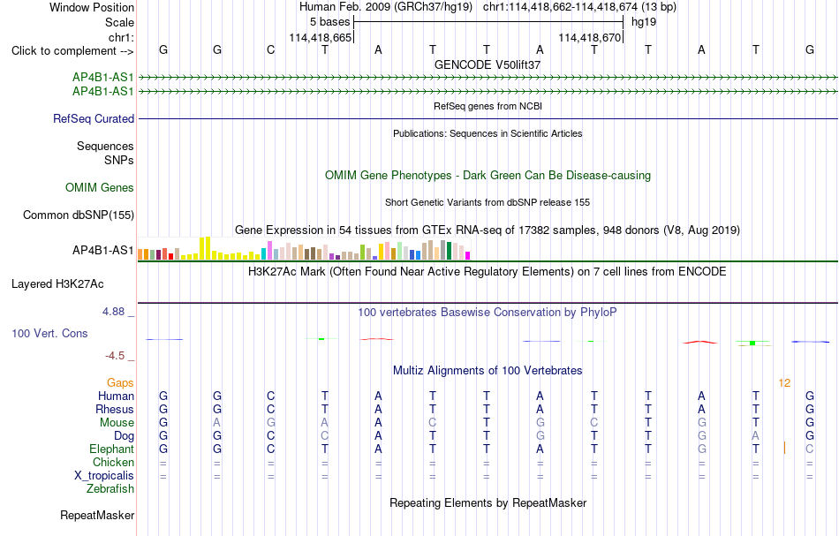Click the RefSeq Curated track label
Viewport: 839px width, 536px height.
tap(94, 118)
